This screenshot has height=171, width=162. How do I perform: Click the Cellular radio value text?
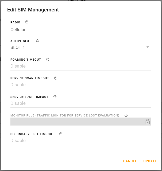click(x=18, y=30)
